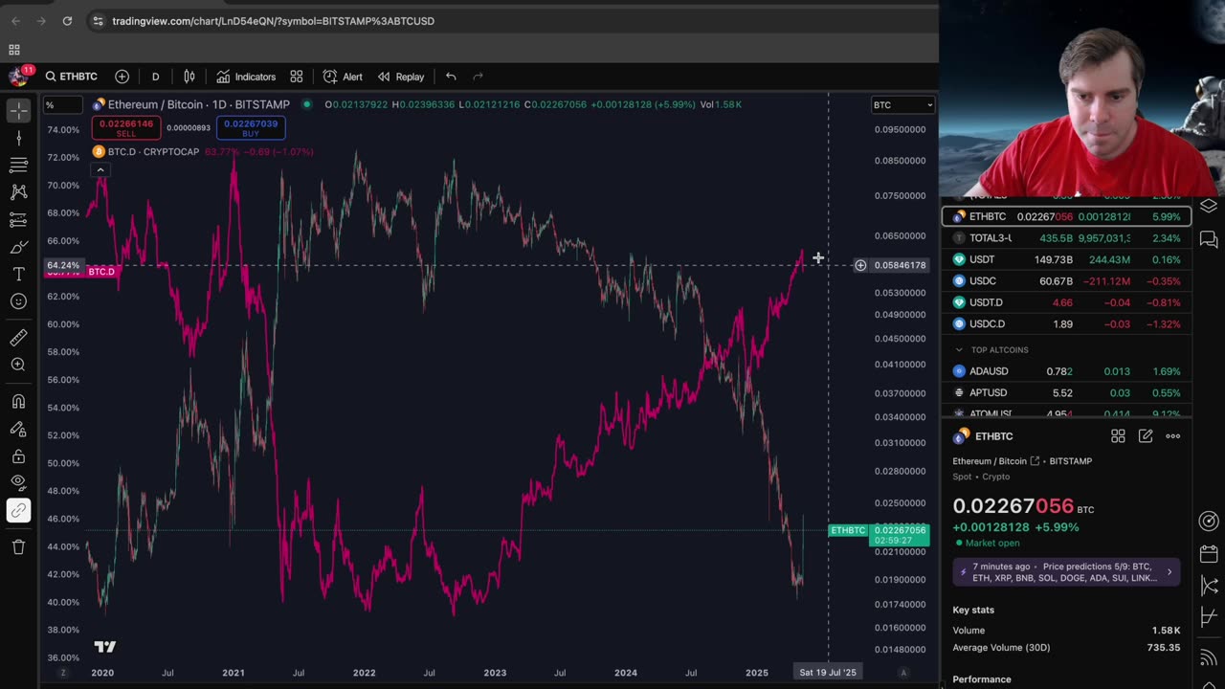Open the chats sidebar icon
This screenshot has height=689, width=1225.
1209,239
